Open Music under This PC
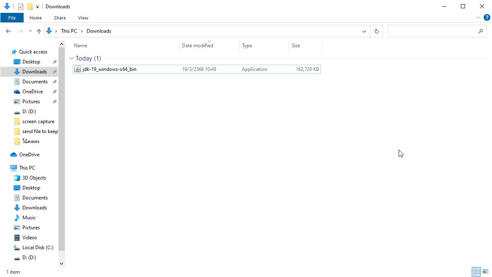Viewport: 492px width, 277px height. (29, 218)
